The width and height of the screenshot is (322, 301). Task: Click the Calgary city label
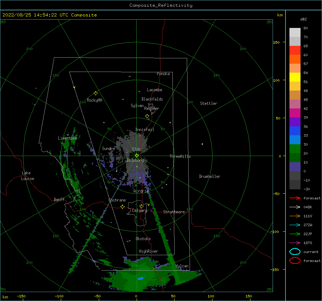click(140, 210)
